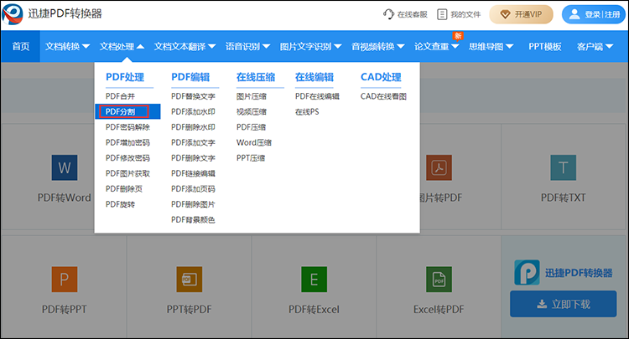Choose PDF添加文字 menu item
This screenshot has height=339, width=629.
click(x=193, y=142)
